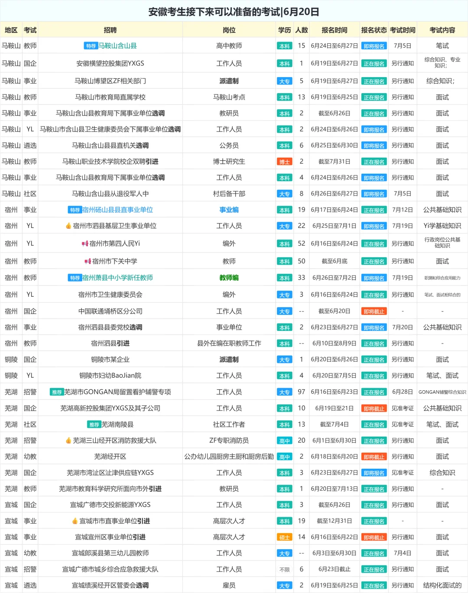Select 宿州泗县引进 cell

tap(110, 343)
